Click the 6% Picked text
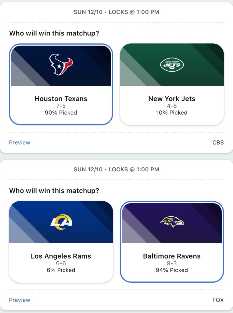233x313 pixels. click(61, 270)
